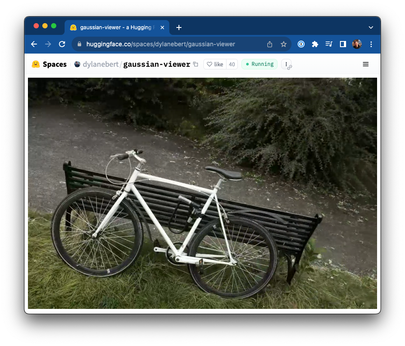The width and height of the screenshot is (405, 346).
Task: Click inside the address bar
Action: coord(175,44)
